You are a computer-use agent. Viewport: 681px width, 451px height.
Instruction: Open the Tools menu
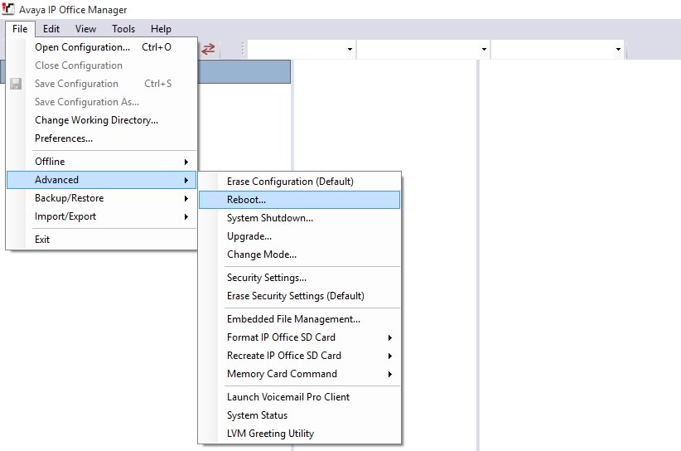[123, 29]
